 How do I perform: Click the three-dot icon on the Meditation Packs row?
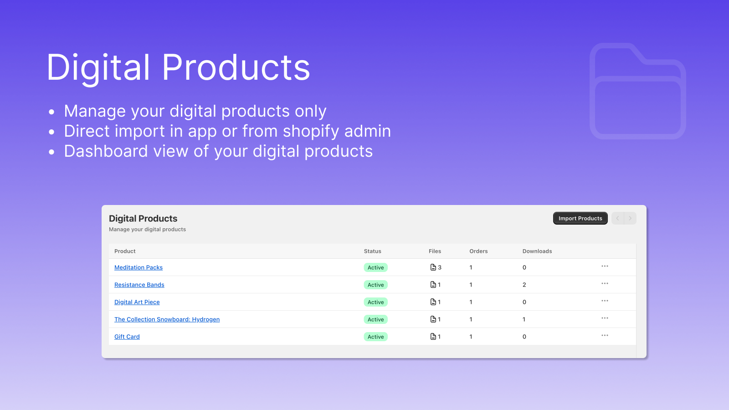(x=605, y=266)
